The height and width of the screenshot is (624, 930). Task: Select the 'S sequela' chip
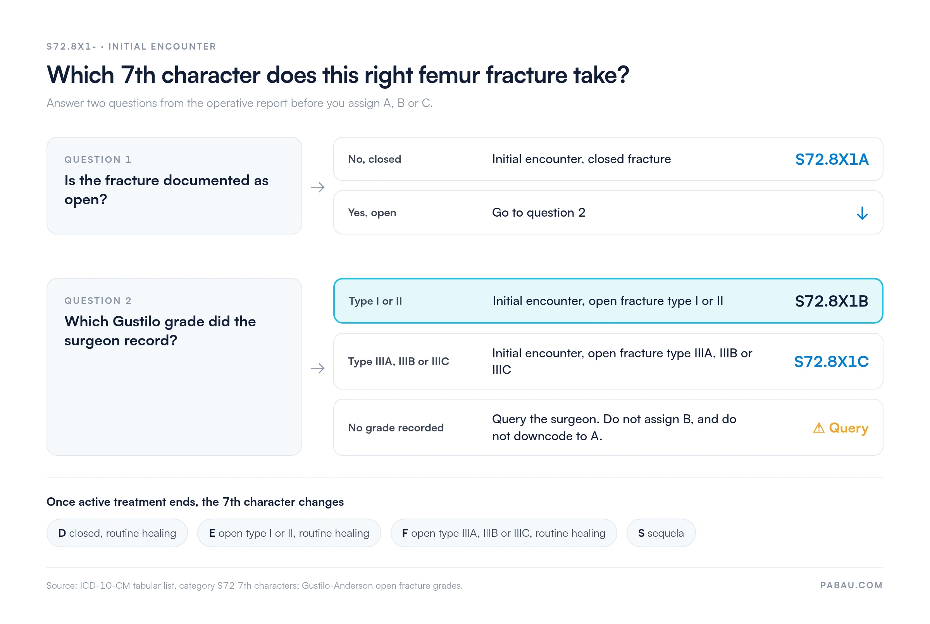661,533
